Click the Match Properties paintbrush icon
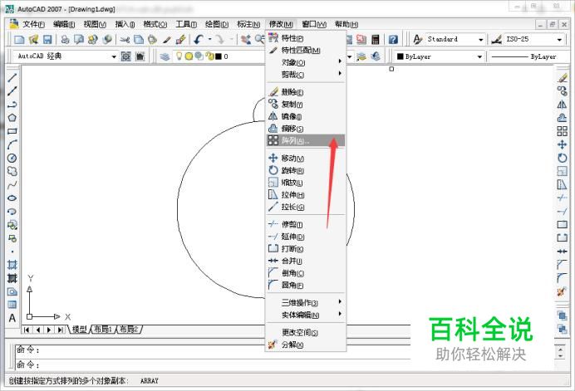Viewport: 575px width, 391px height. point(167,39)
